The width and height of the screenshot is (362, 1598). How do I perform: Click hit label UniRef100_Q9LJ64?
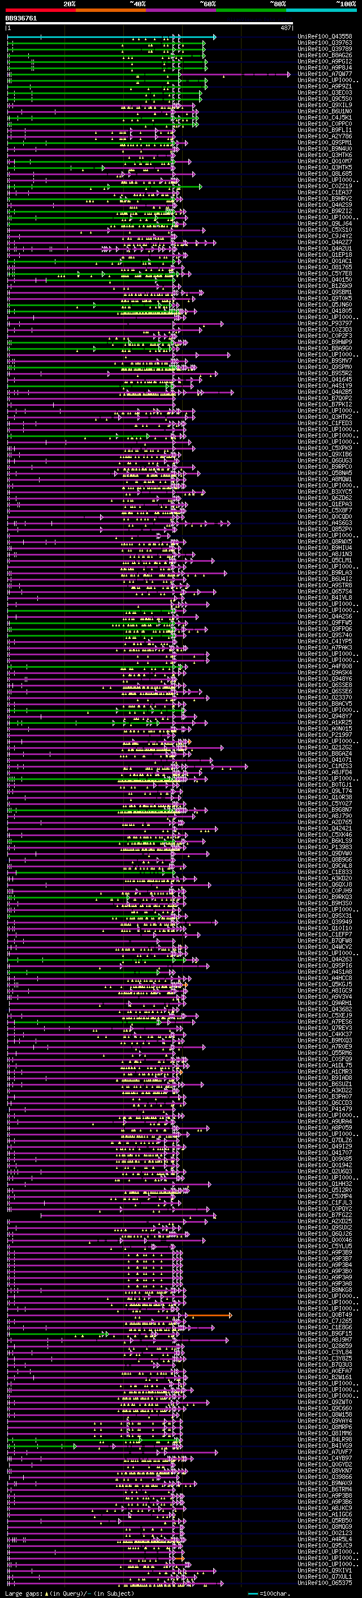[x=325, y=223]
